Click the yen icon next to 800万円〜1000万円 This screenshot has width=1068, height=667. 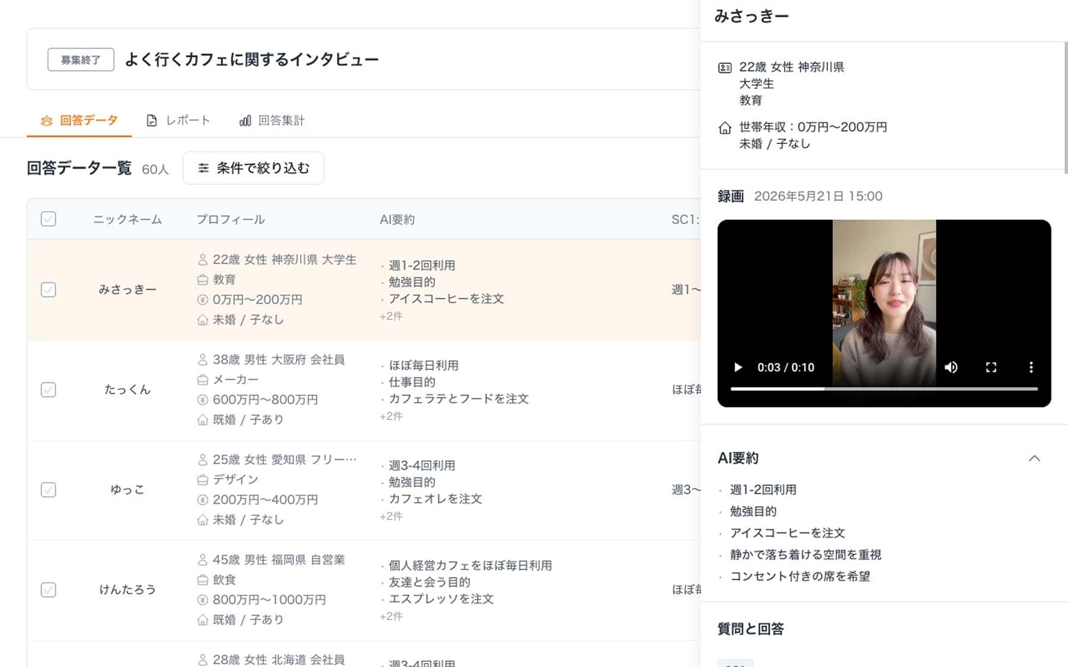pos(202,600)
